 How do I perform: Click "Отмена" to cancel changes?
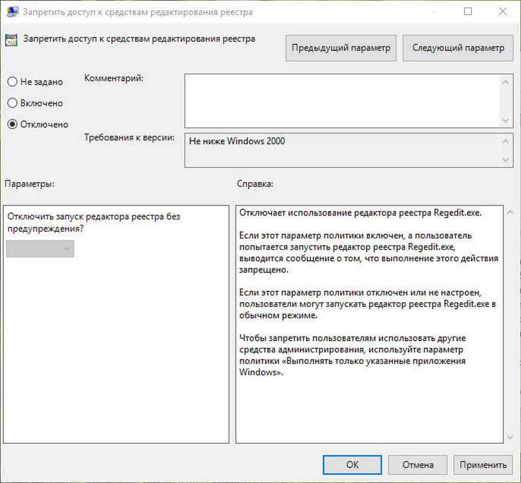417,465
